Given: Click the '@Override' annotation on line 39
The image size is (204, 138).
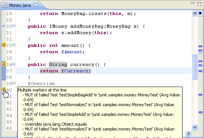Looking at the screenshot, I should tap(41, 84).
